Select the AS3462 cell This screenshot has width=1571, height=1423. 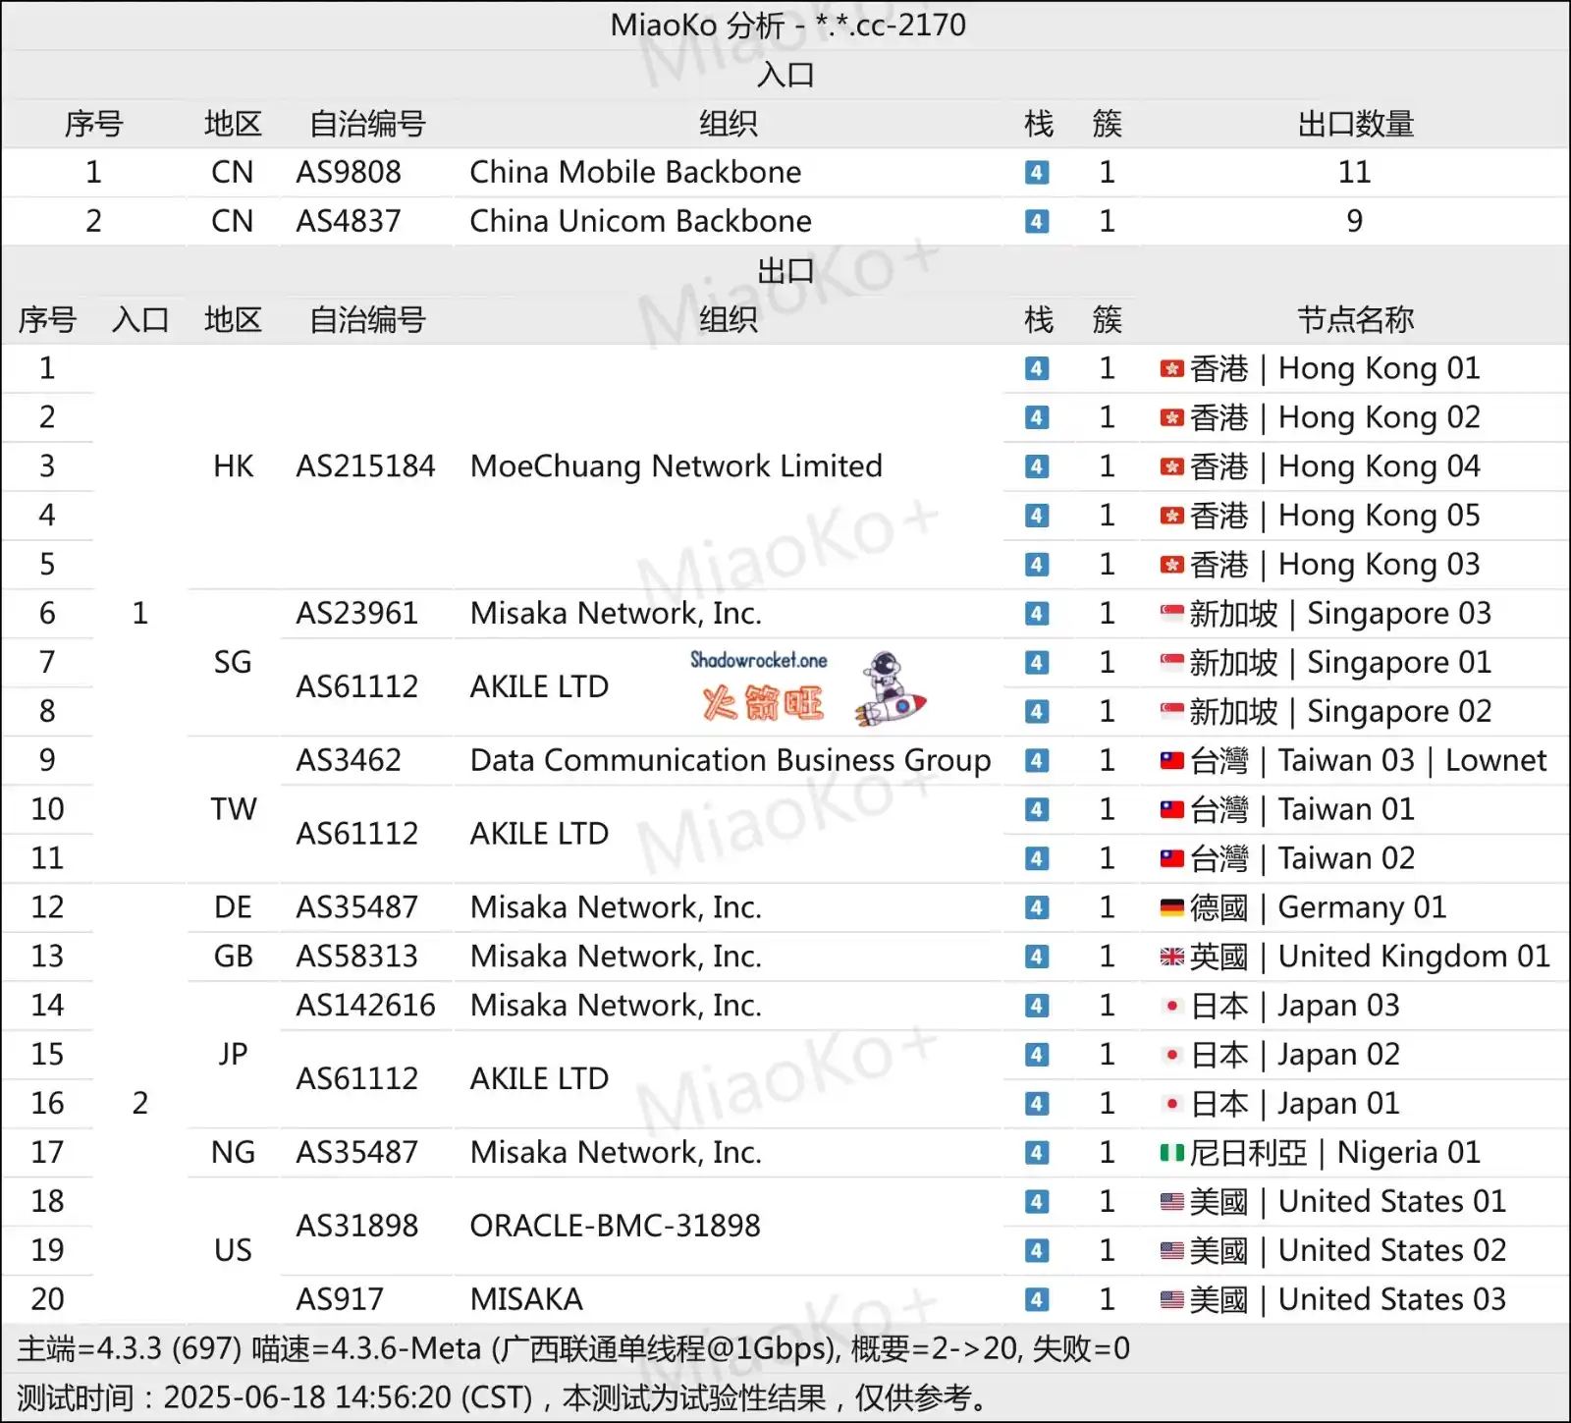click(x=349, y=761)
